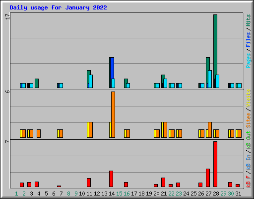Click the yellow Visits bar on day 21
254x199 pixels.
pos(162,130)
